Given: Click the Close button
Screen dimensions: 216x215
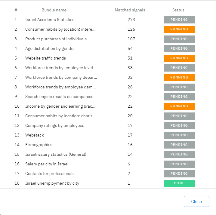Looking at the screenshot, I should 196,201.
